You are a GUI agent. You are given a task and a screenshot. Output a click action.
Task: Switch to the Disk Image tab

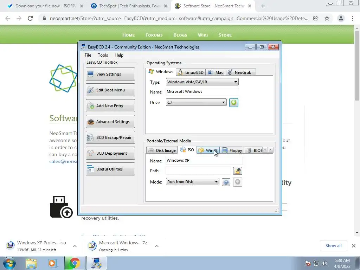tap(162, 150)
